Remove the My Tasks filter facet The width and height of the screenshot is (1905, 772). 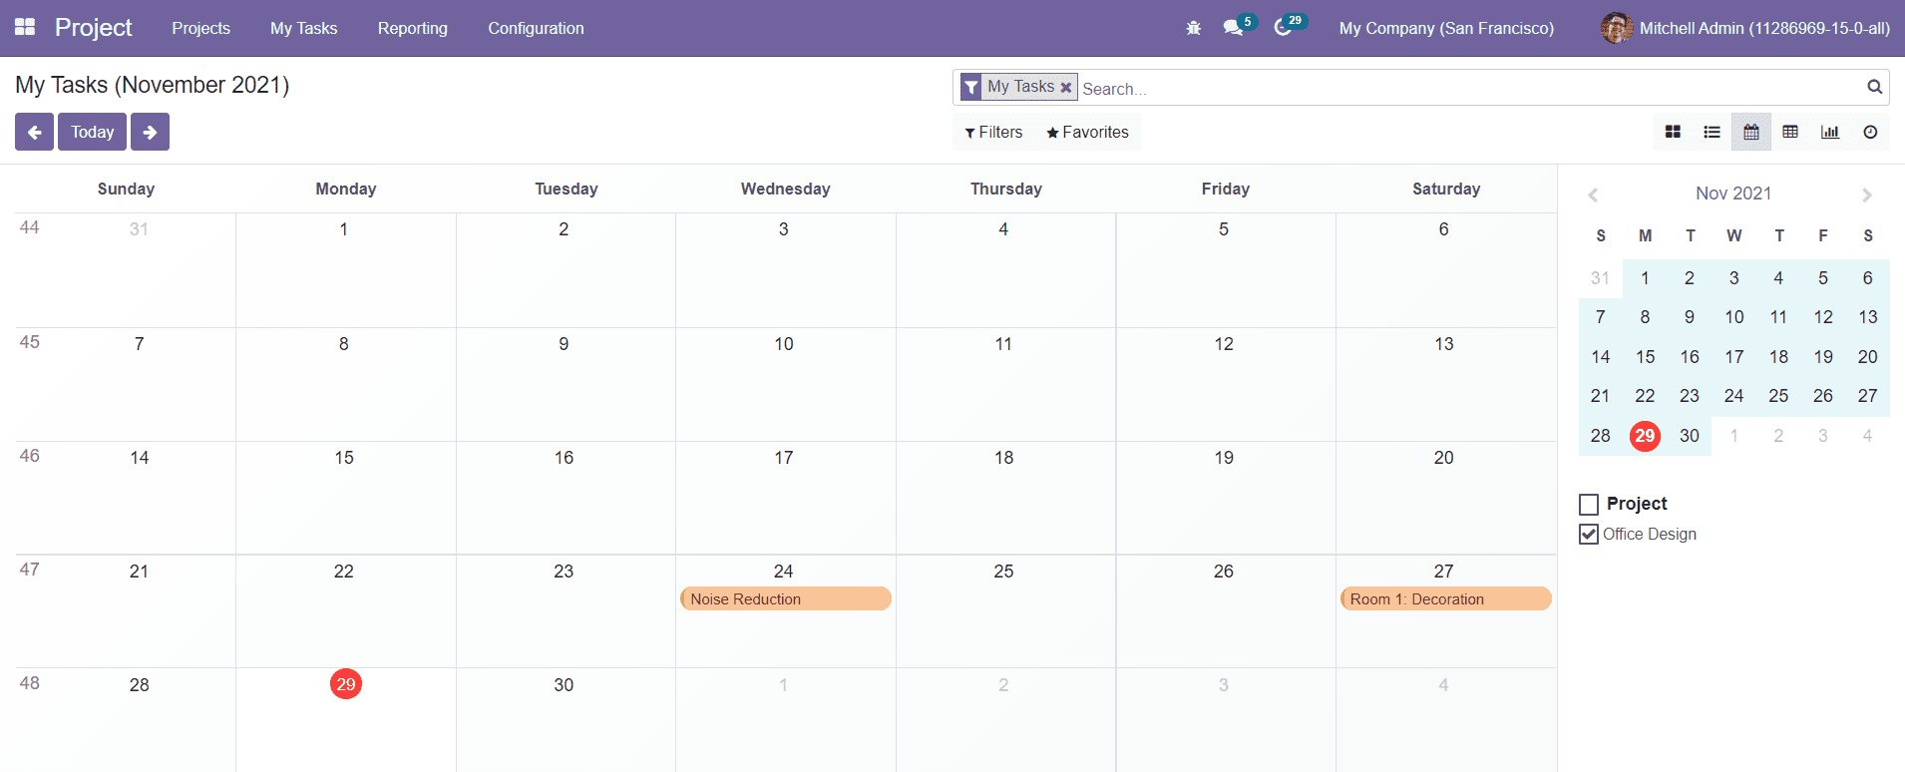click(x=1065, y=88)
